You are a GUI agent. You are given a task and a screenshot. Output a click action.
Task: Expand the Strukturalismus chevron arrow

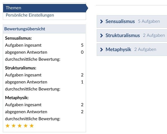(x=101, y=35)
